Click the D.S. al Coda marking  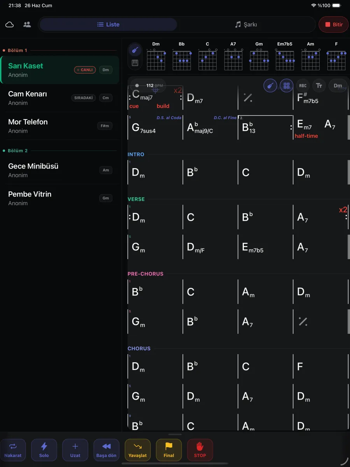click(x=169, y=118)
